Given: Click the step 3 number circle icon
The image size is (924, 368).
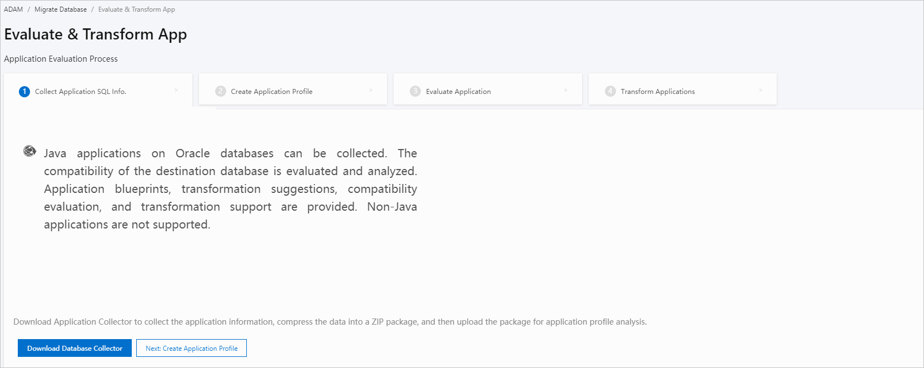Looking at the screenshot, I should coord(415,91).
